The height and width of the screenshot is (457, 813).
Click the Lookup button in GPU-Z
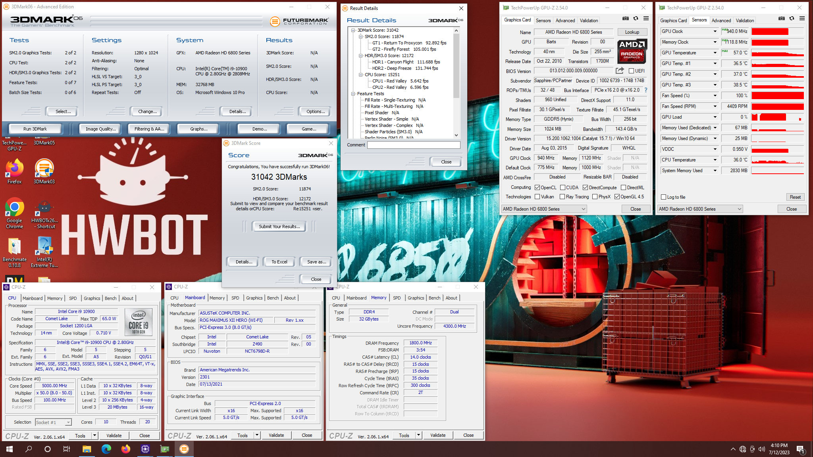(x=632, y=32)
